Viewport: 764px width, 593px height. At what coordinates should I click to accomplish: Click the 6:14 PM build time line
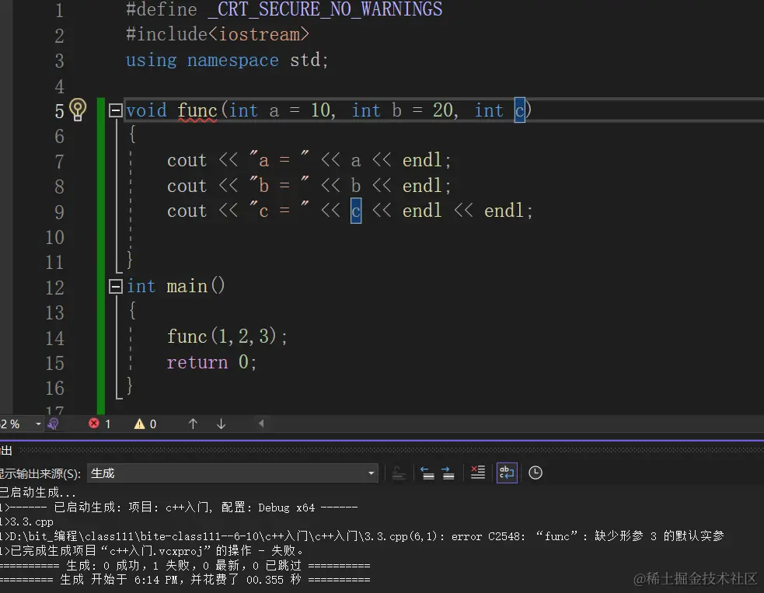click(x=185, y=580)
